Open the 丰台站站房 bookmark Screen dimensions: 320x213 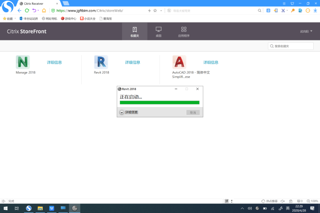tap(28, 18)
